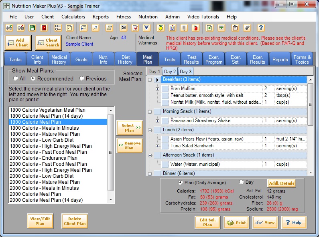This screenshot has width=319, height=237.
Task: Click the magnifying glass search icon
Action: pyautogui.click(x=95, y=28)
